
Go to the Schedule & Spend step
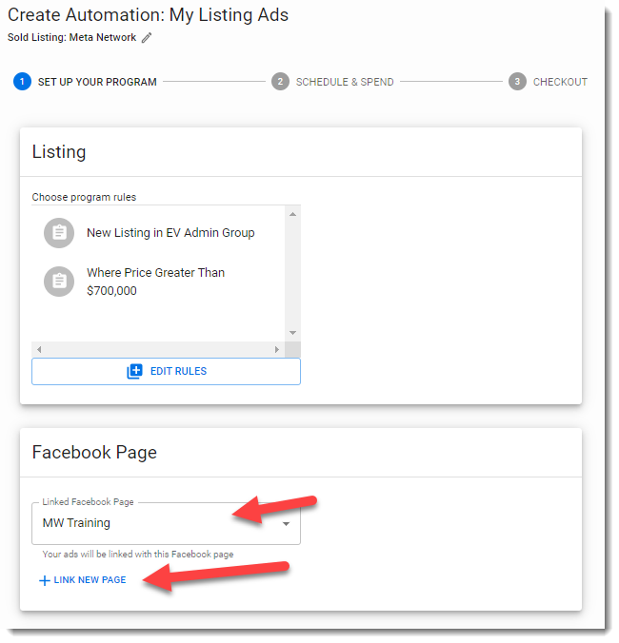[x=345, y=82]
